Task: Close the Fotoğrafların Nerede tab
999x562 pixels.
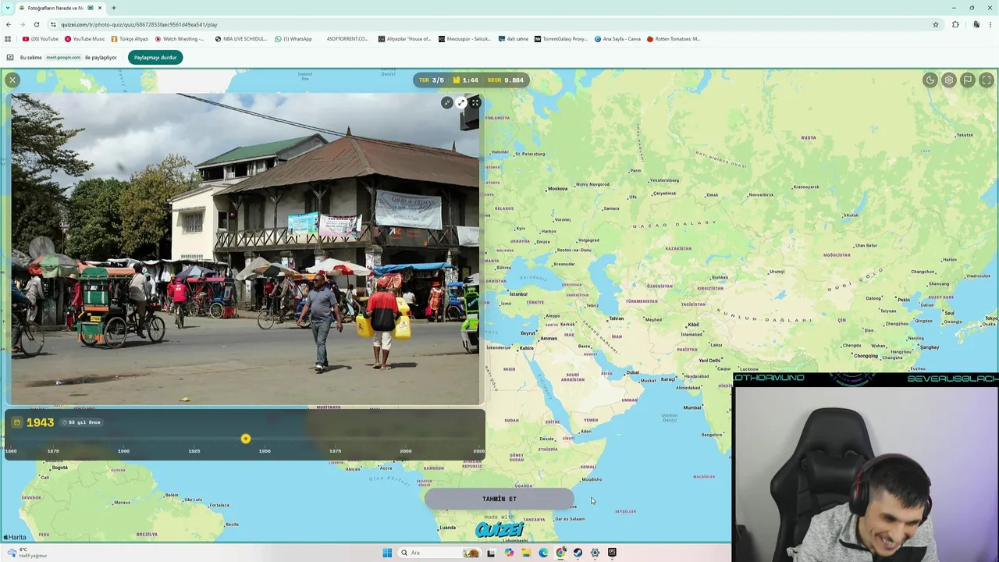Action: 100,8
